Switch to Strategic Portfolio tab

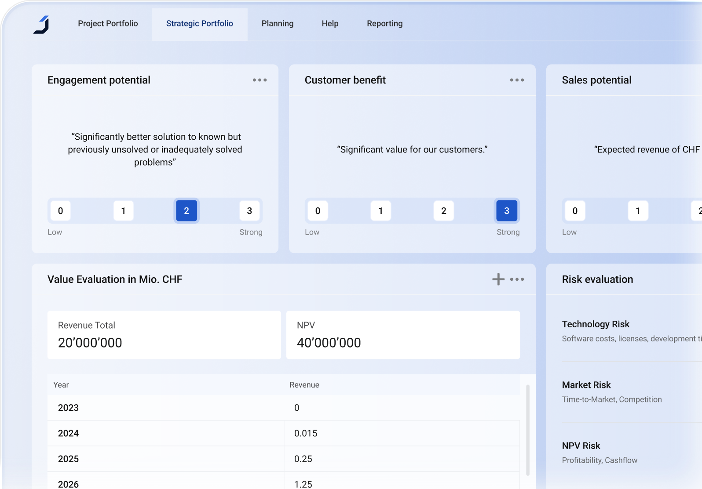point(200,24)
